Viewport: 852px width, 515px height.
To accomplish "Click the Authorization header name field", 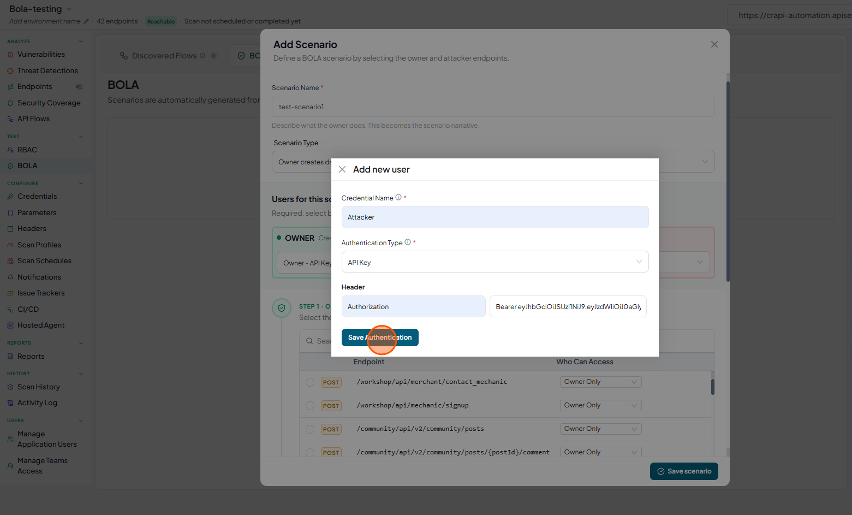I will (413, 306).
